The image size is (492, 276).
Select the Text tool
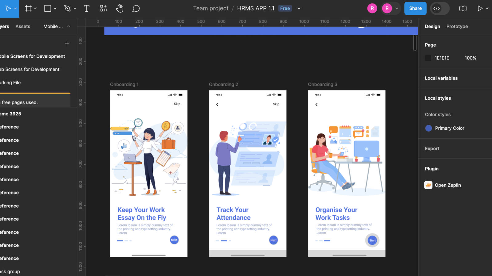coord(87,9)
